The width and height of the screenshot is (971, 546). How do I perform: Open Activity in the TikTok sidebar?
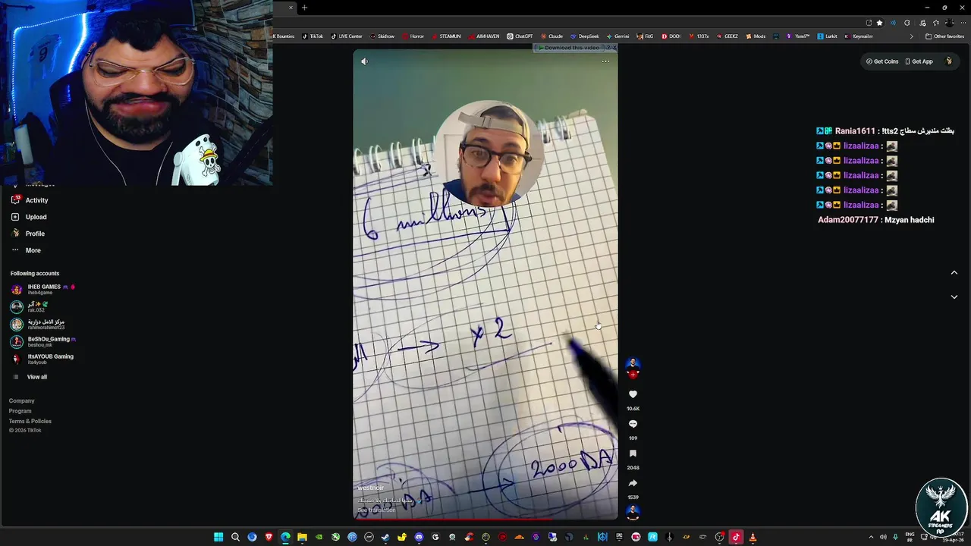pyautogui.click(x=30, y=200)
